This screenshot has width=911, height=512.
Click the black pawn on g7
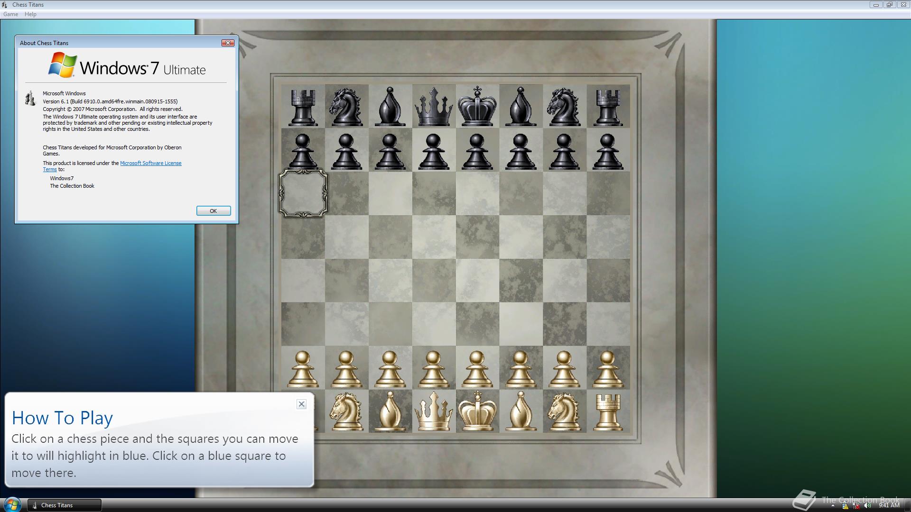[x=564, y=152]
